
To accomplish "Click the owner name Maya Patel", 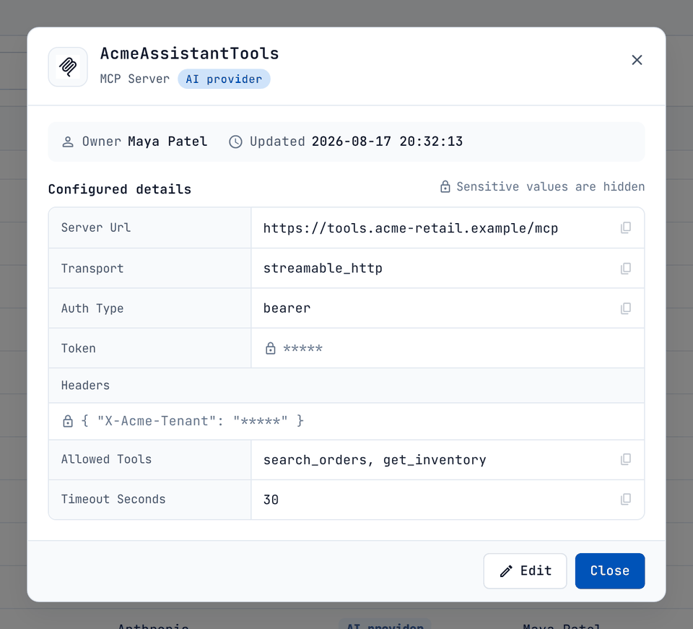I will pos(167,142).
